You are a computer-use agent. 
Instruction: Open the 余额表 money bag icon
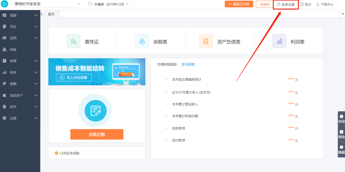[142, 41]
